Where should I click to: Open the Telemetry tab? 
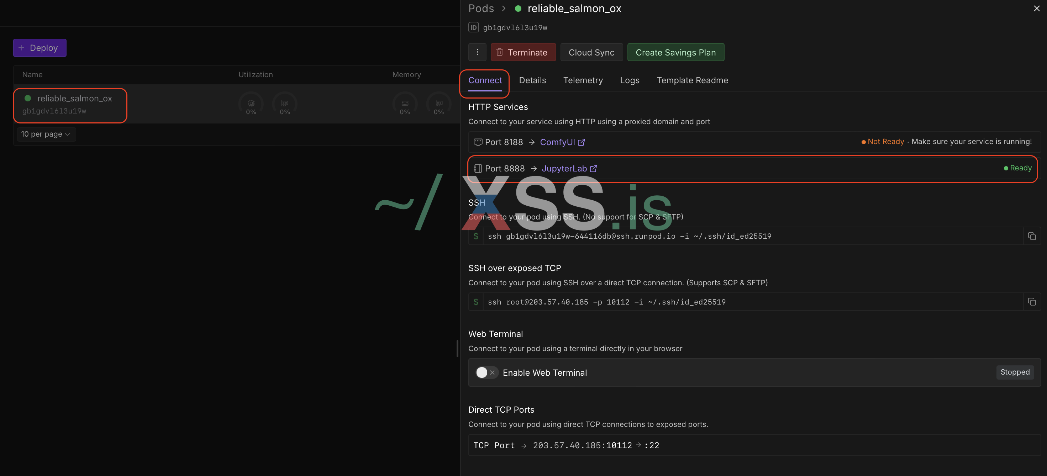click(583, 80)
